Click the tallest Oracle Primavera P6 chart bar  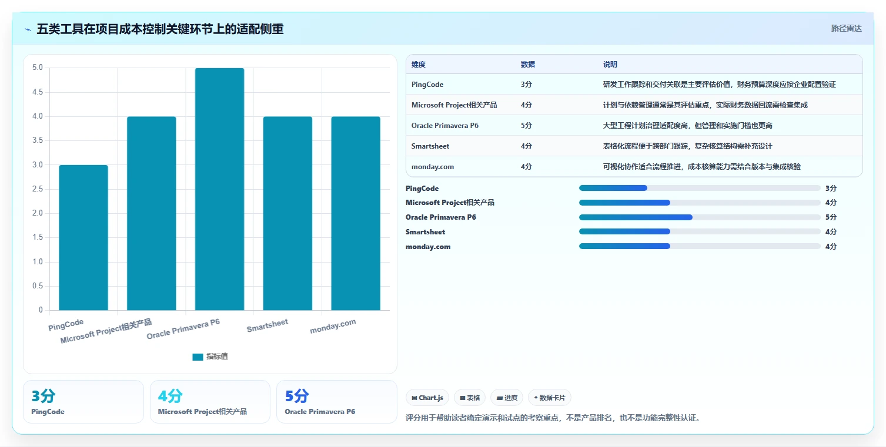pyautogui.click(x=220, y=189)
